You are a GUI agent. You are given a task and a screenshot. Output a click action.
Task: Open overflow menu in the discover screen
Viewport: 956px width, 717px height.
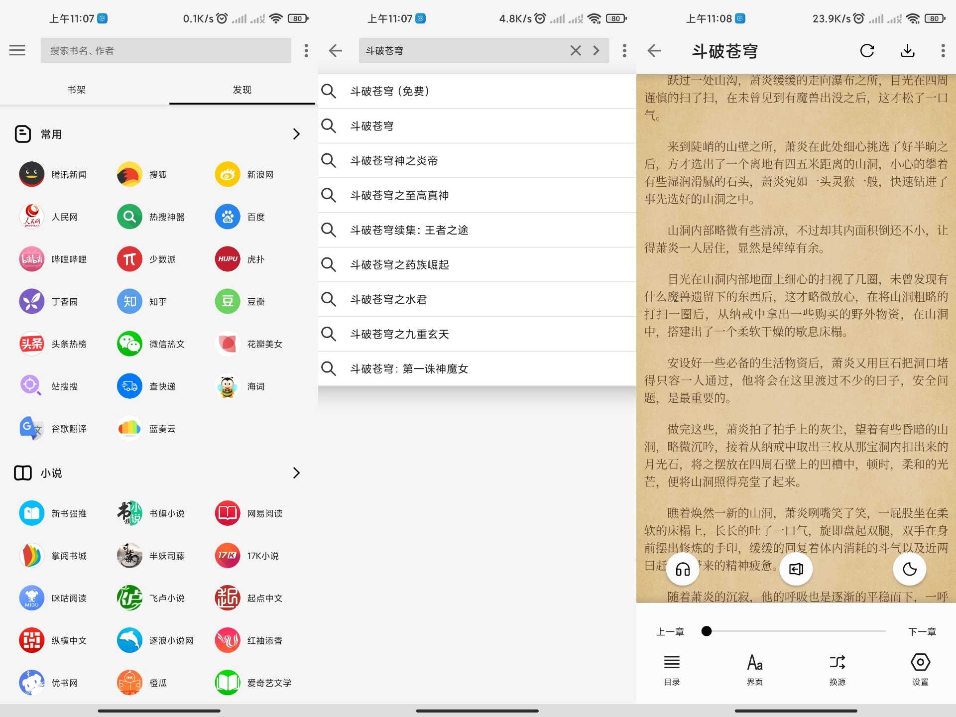[x=306, y=50]
